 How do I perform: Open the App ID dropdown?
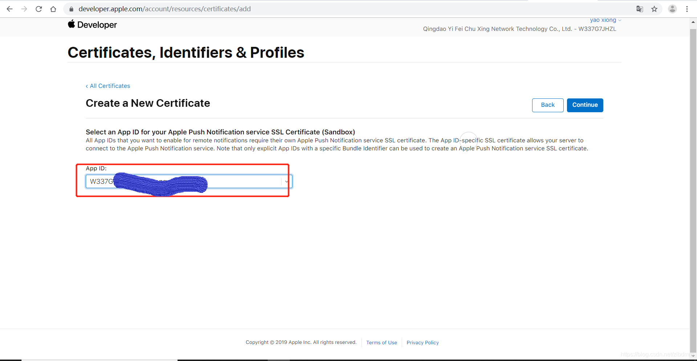189,181
